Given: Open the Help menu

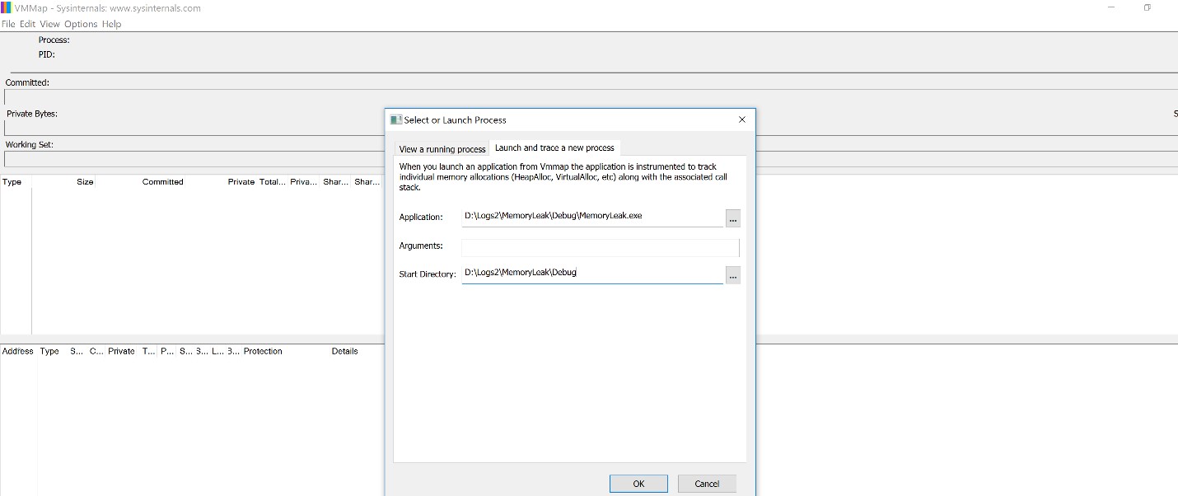Looking at the screenshot, I should 111,24.
